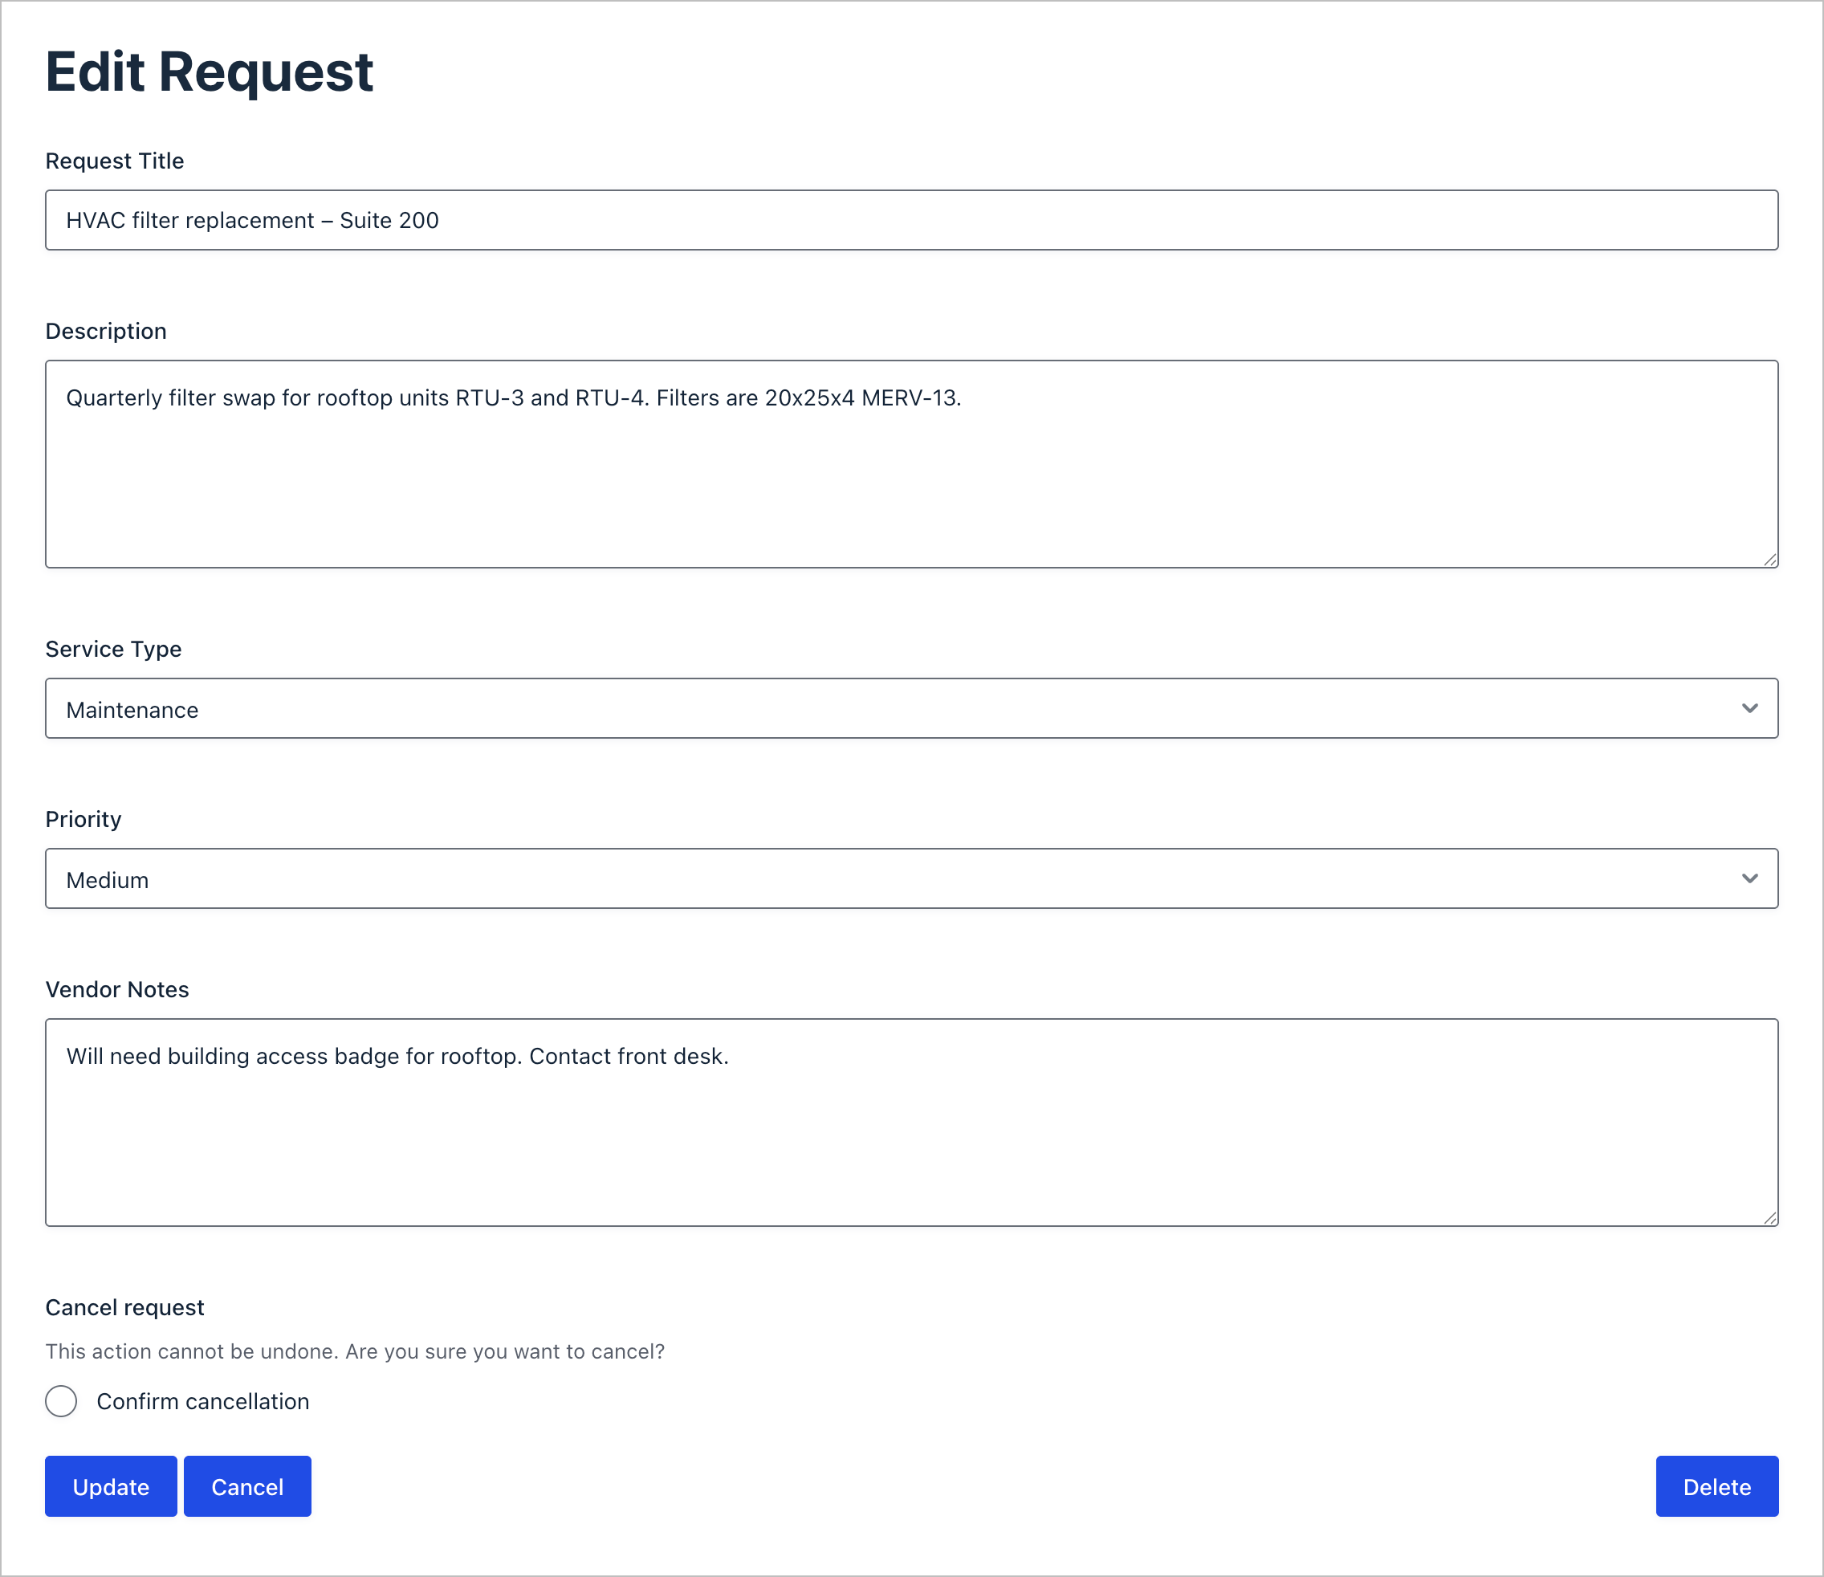Change Maintenance to another service type
This screenshot has width=1824, height=1577.
pyautogui.click(x=911, y=708)
